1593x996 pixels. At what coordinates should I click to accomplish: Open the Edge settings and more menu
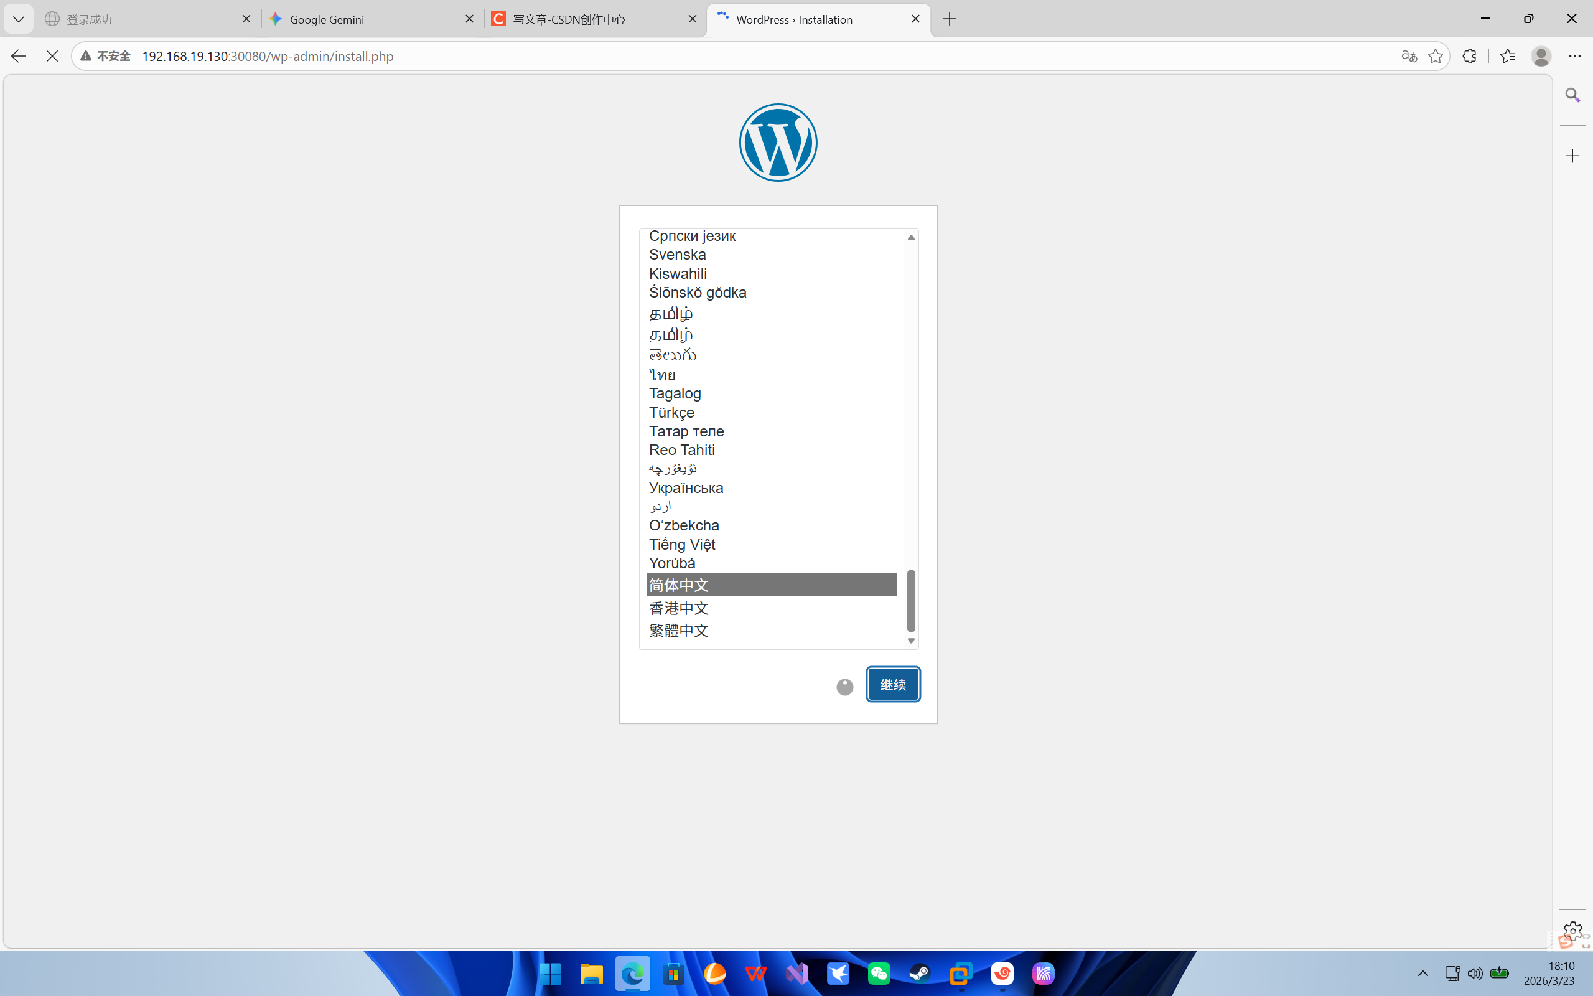pos(1574,56)
